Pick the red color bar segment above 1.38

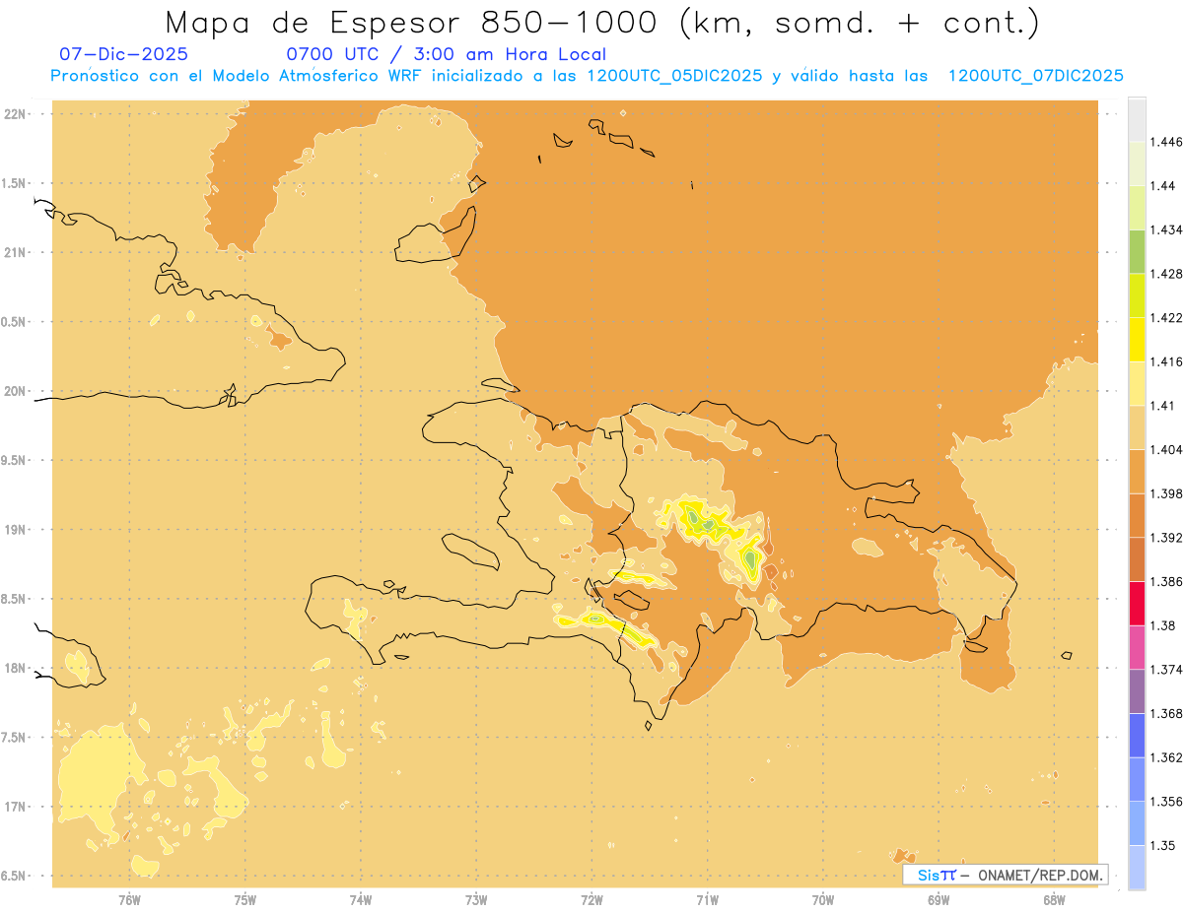click(x=1137, y=603)
